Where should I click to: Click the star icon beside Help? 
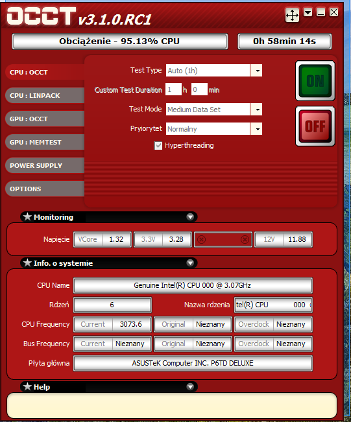click(27, 387)
